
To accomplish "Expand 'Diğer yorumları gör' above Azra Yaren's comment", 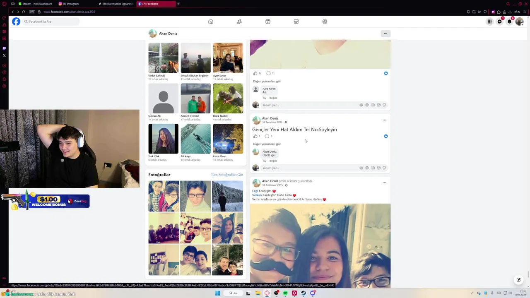I will [267, 81].
